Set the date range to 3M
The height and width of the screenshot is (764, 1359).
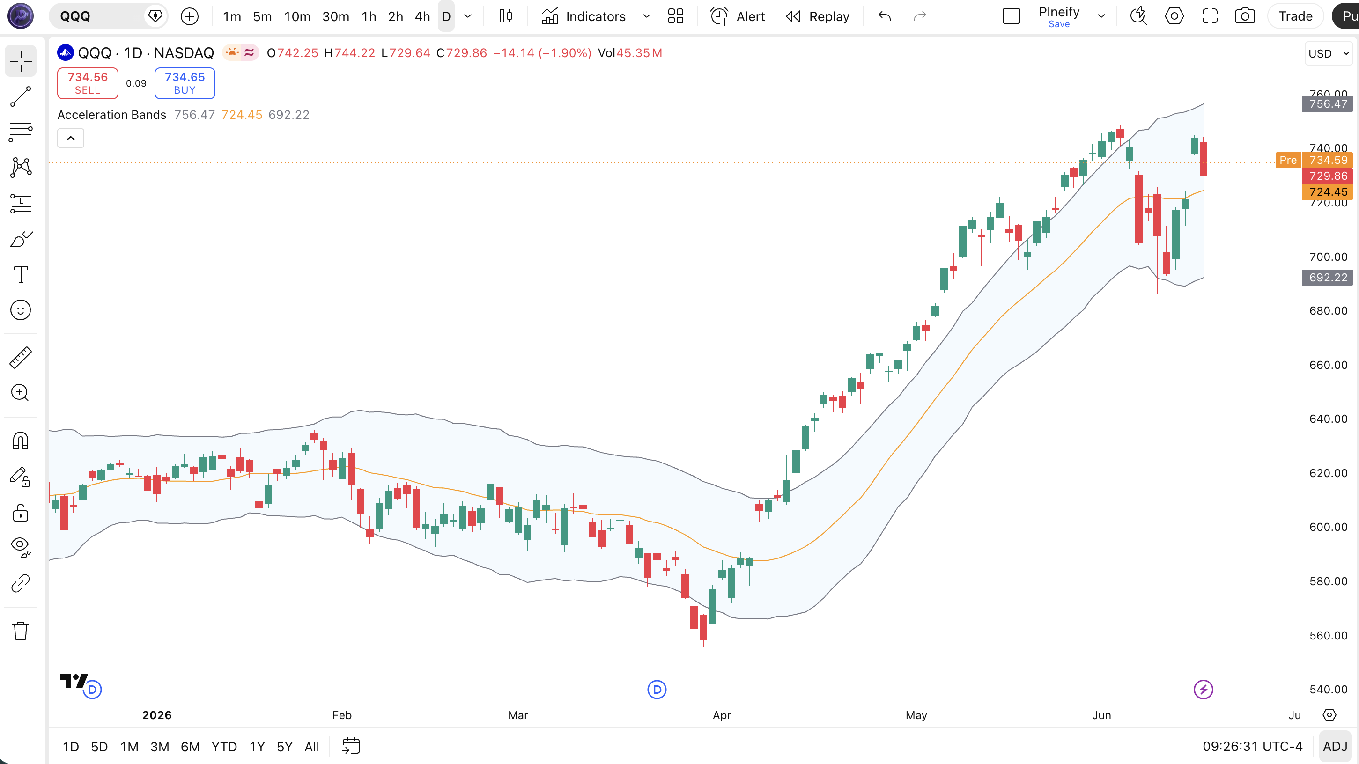159,747
